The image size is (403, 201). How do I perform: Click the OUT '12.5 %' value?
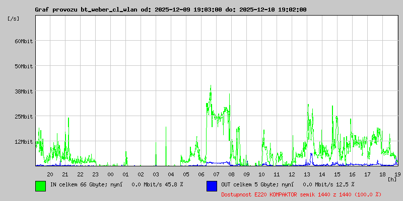346,184
